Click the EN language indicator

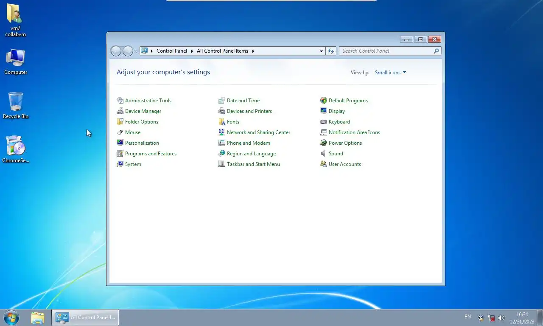click(467, 317)
